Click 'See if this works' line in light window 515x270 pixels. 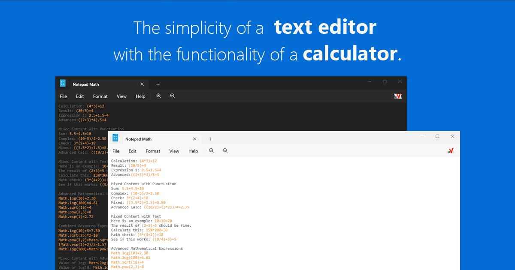pyautogui.click(x=144, y=240)
